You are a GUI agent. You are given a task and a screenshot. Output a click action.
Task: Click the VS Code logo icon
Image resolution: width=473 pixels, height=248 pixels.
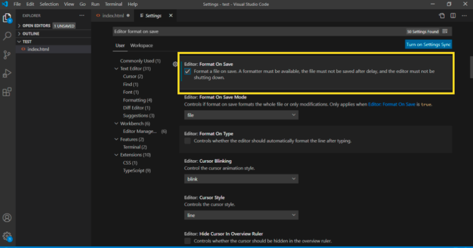5,4
